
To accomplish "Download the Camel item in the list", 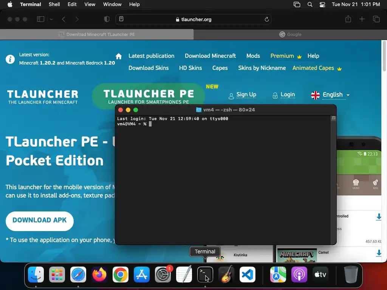I will click(379, 253).
